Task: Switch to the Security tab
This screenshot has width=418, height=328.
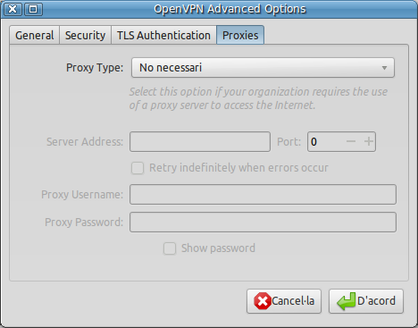Action: pos(85,36)
